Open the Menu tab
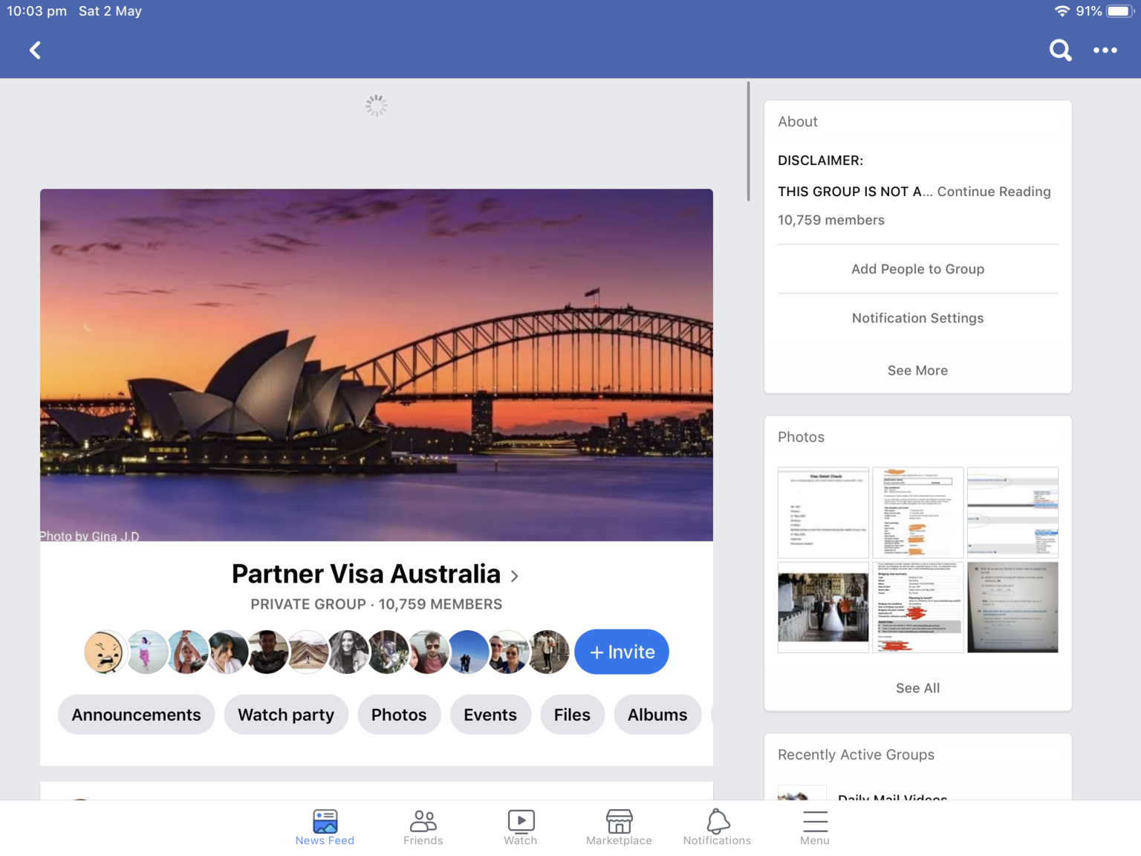 pos(815,827)
